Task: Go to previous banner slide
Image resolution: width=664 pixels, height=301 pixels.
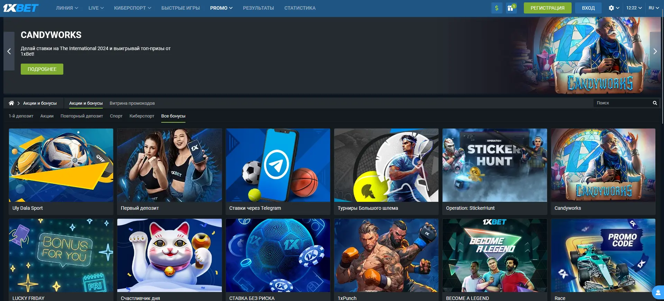Action: (9, 51)
